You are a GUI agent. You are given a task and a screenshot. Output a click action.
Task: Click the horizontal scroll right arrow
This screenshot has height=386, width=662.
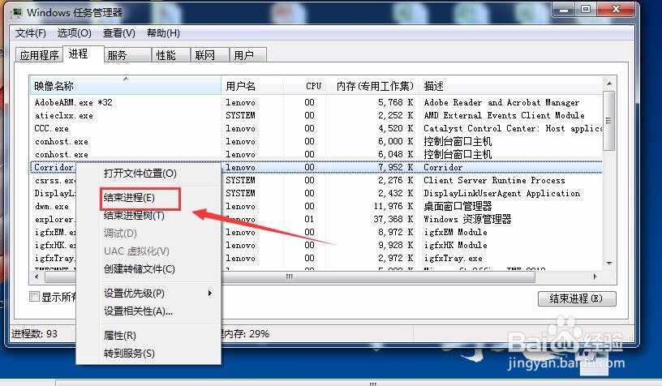click(595, 277)
